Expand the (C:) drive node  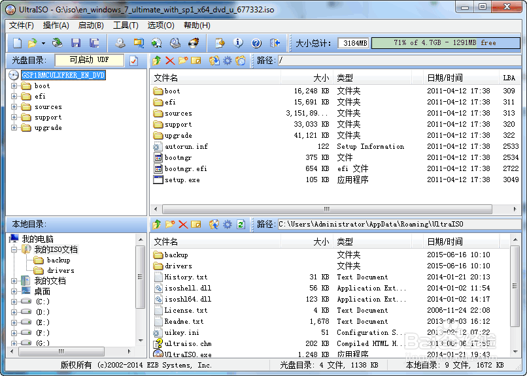tap(14, 302)
